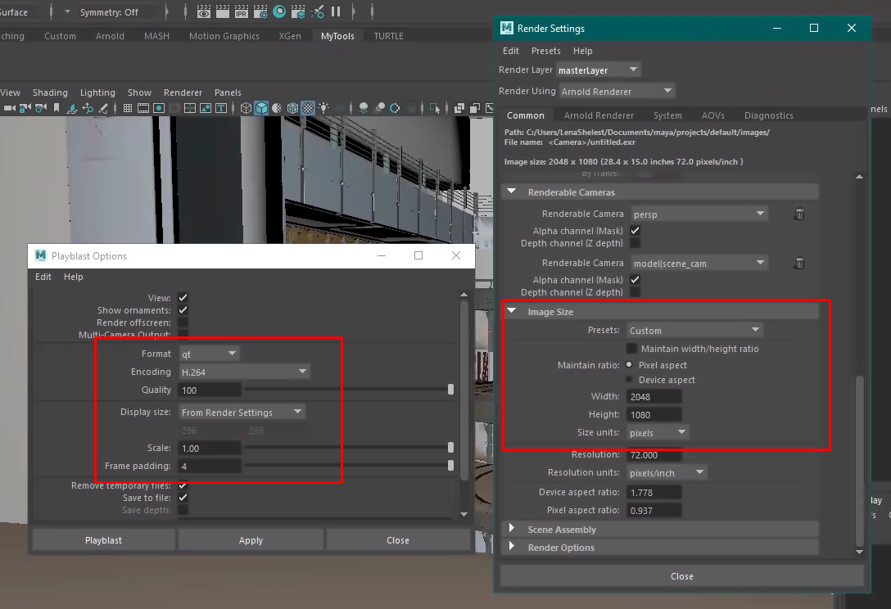
Task: Click the Playblast button
Action: pyautogui.click(x=103, y=540)
